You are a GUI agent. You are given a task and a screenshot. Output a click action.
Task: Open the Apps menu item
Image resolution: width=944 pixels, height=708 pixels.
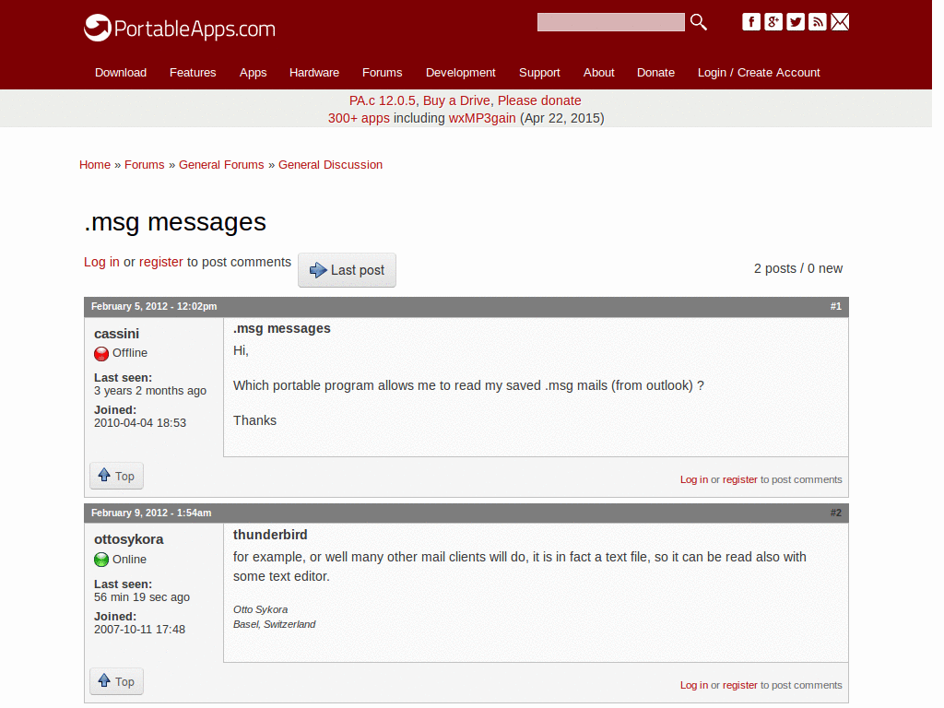click(253, 72)
